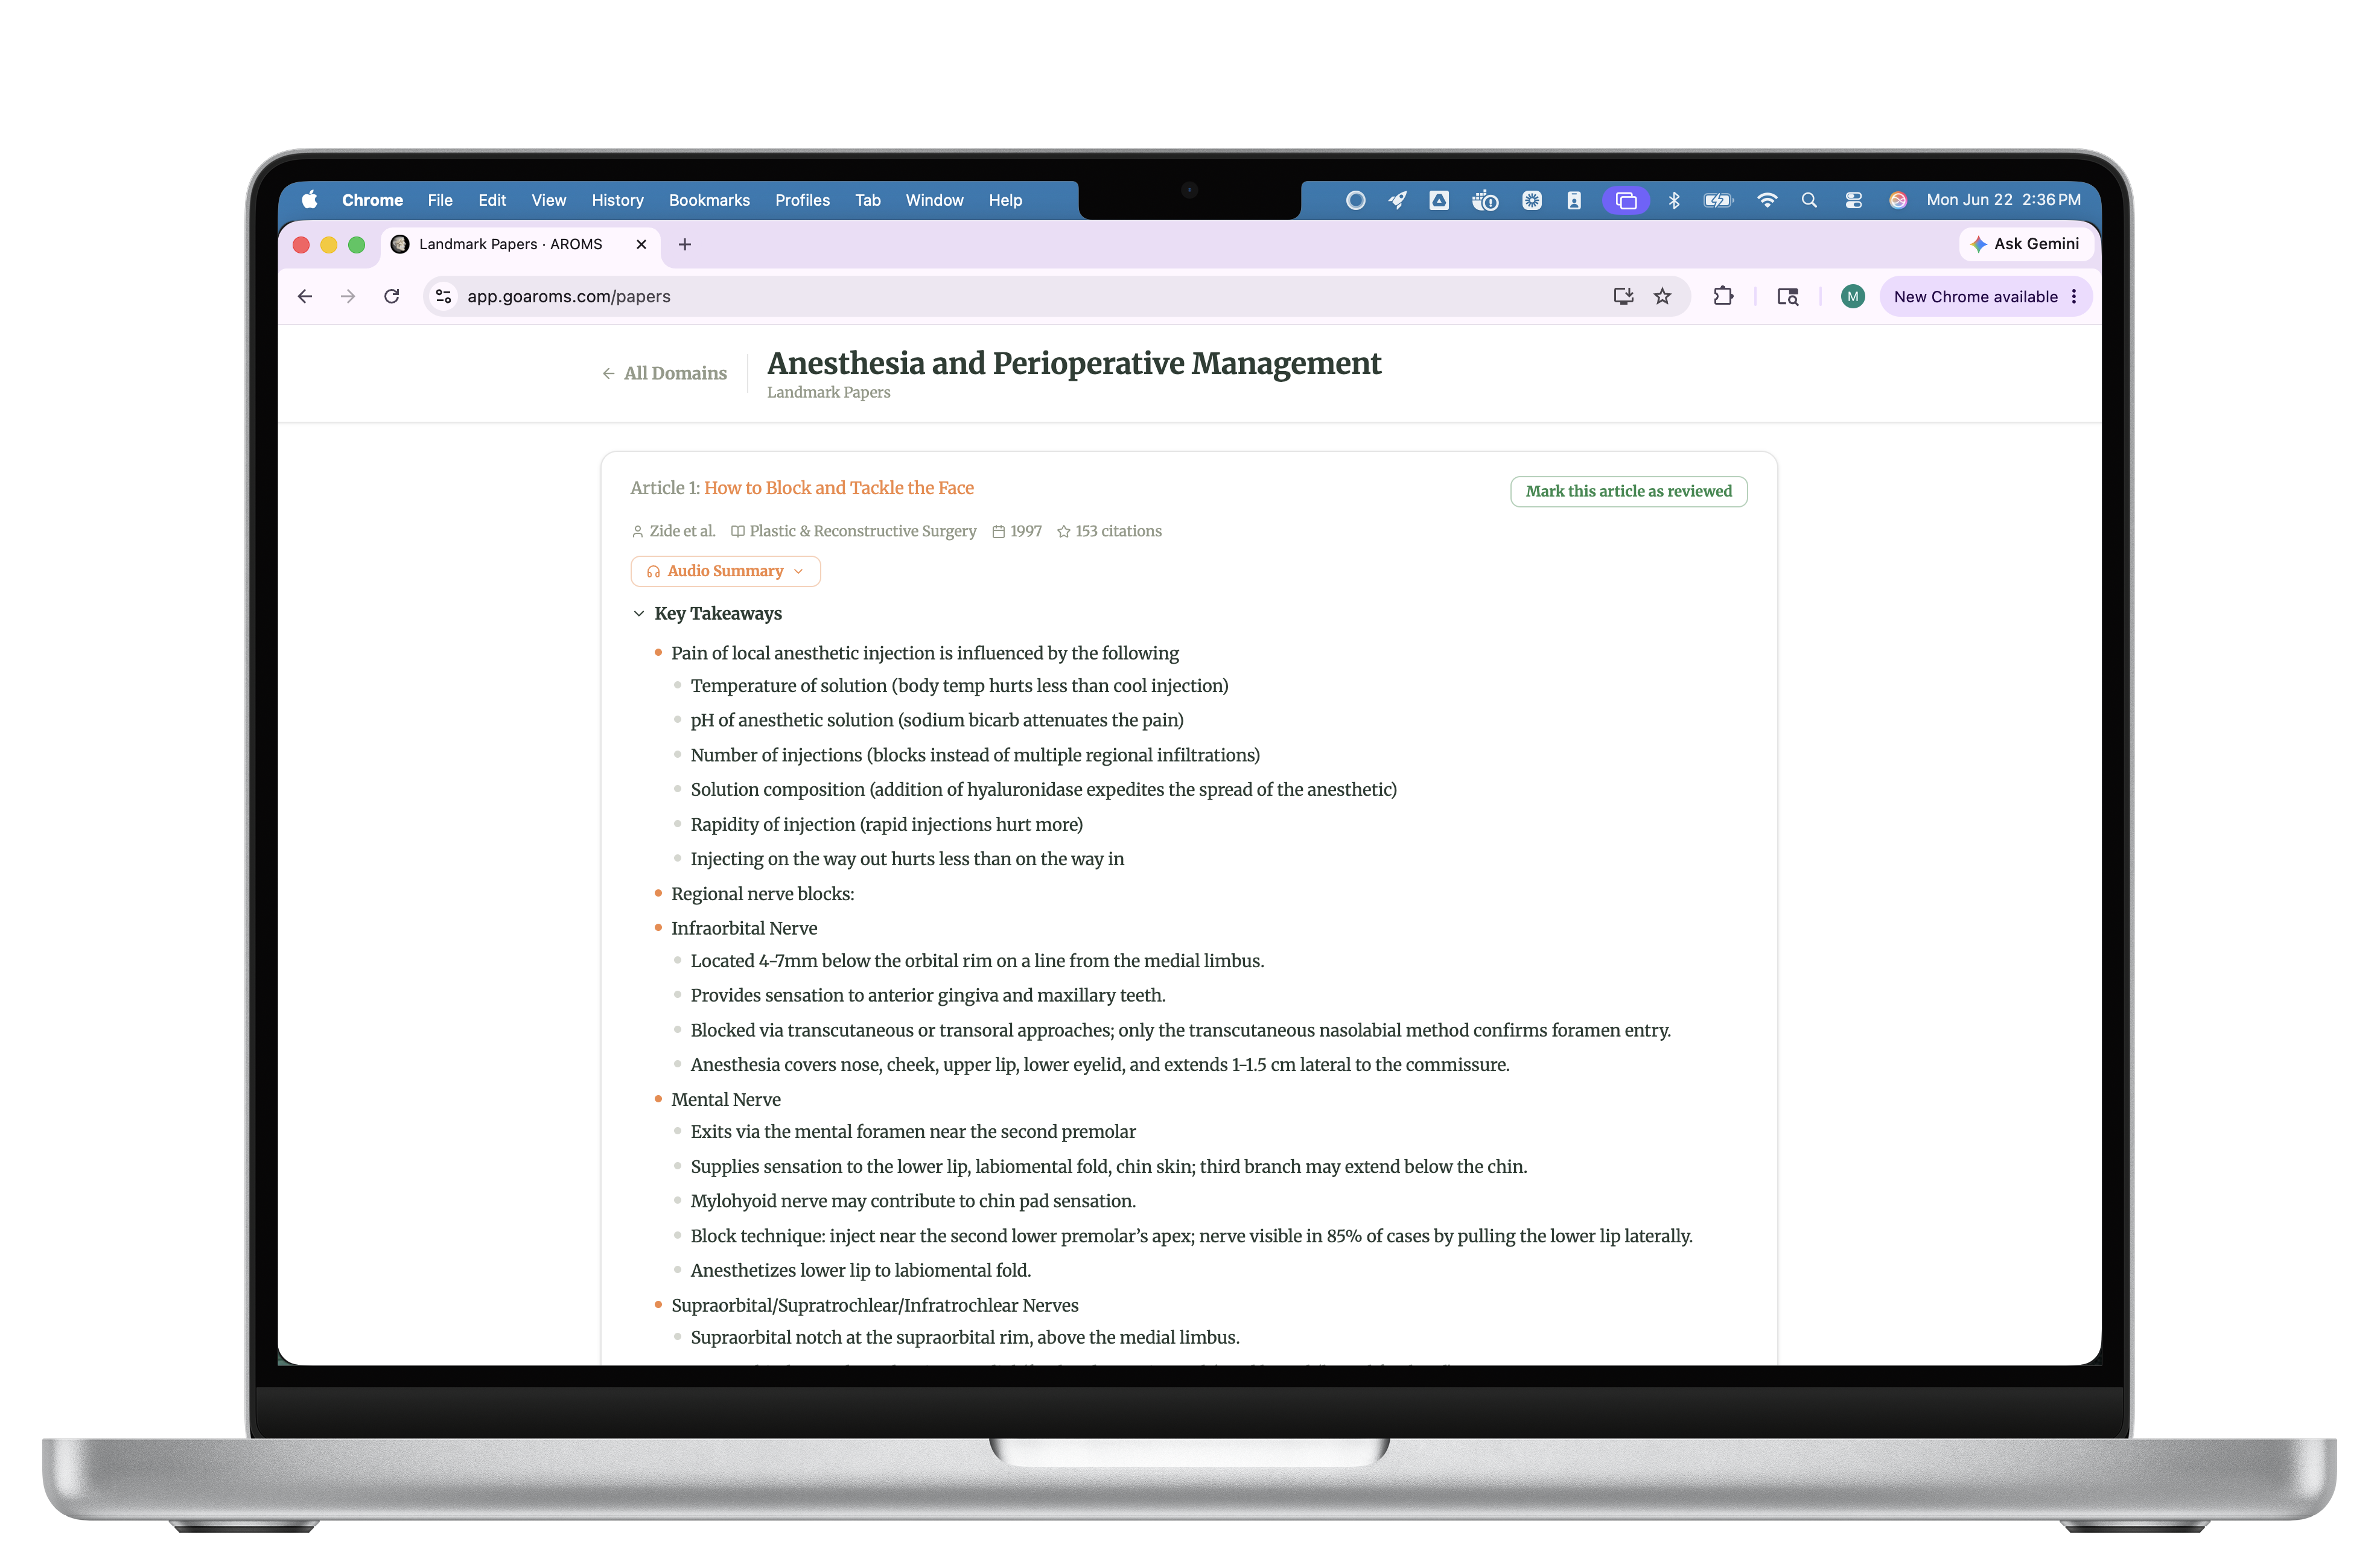Open the File menu
This screenshot has height=1547, width=2380.
pos(440,200)
